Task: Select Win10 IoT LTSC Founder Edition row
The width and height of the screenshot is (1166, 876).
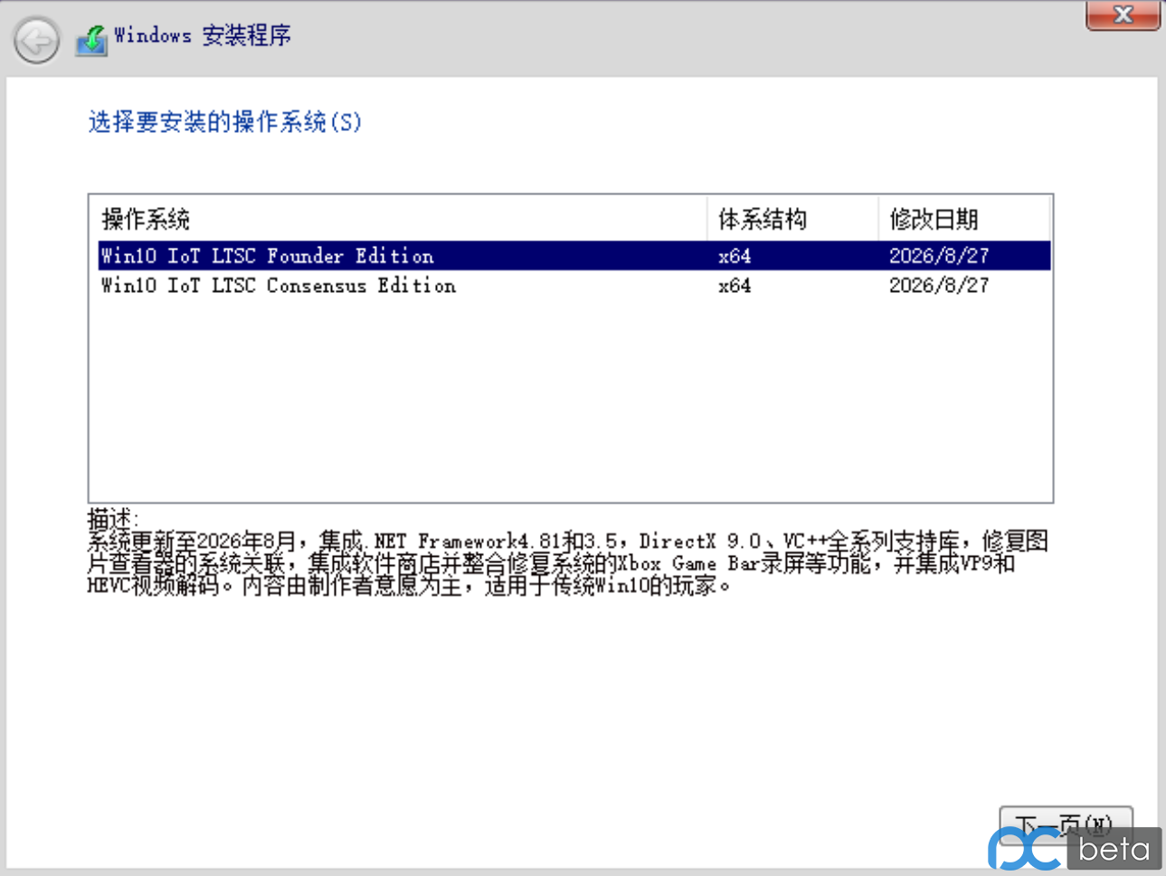Action: click(574, 256)
